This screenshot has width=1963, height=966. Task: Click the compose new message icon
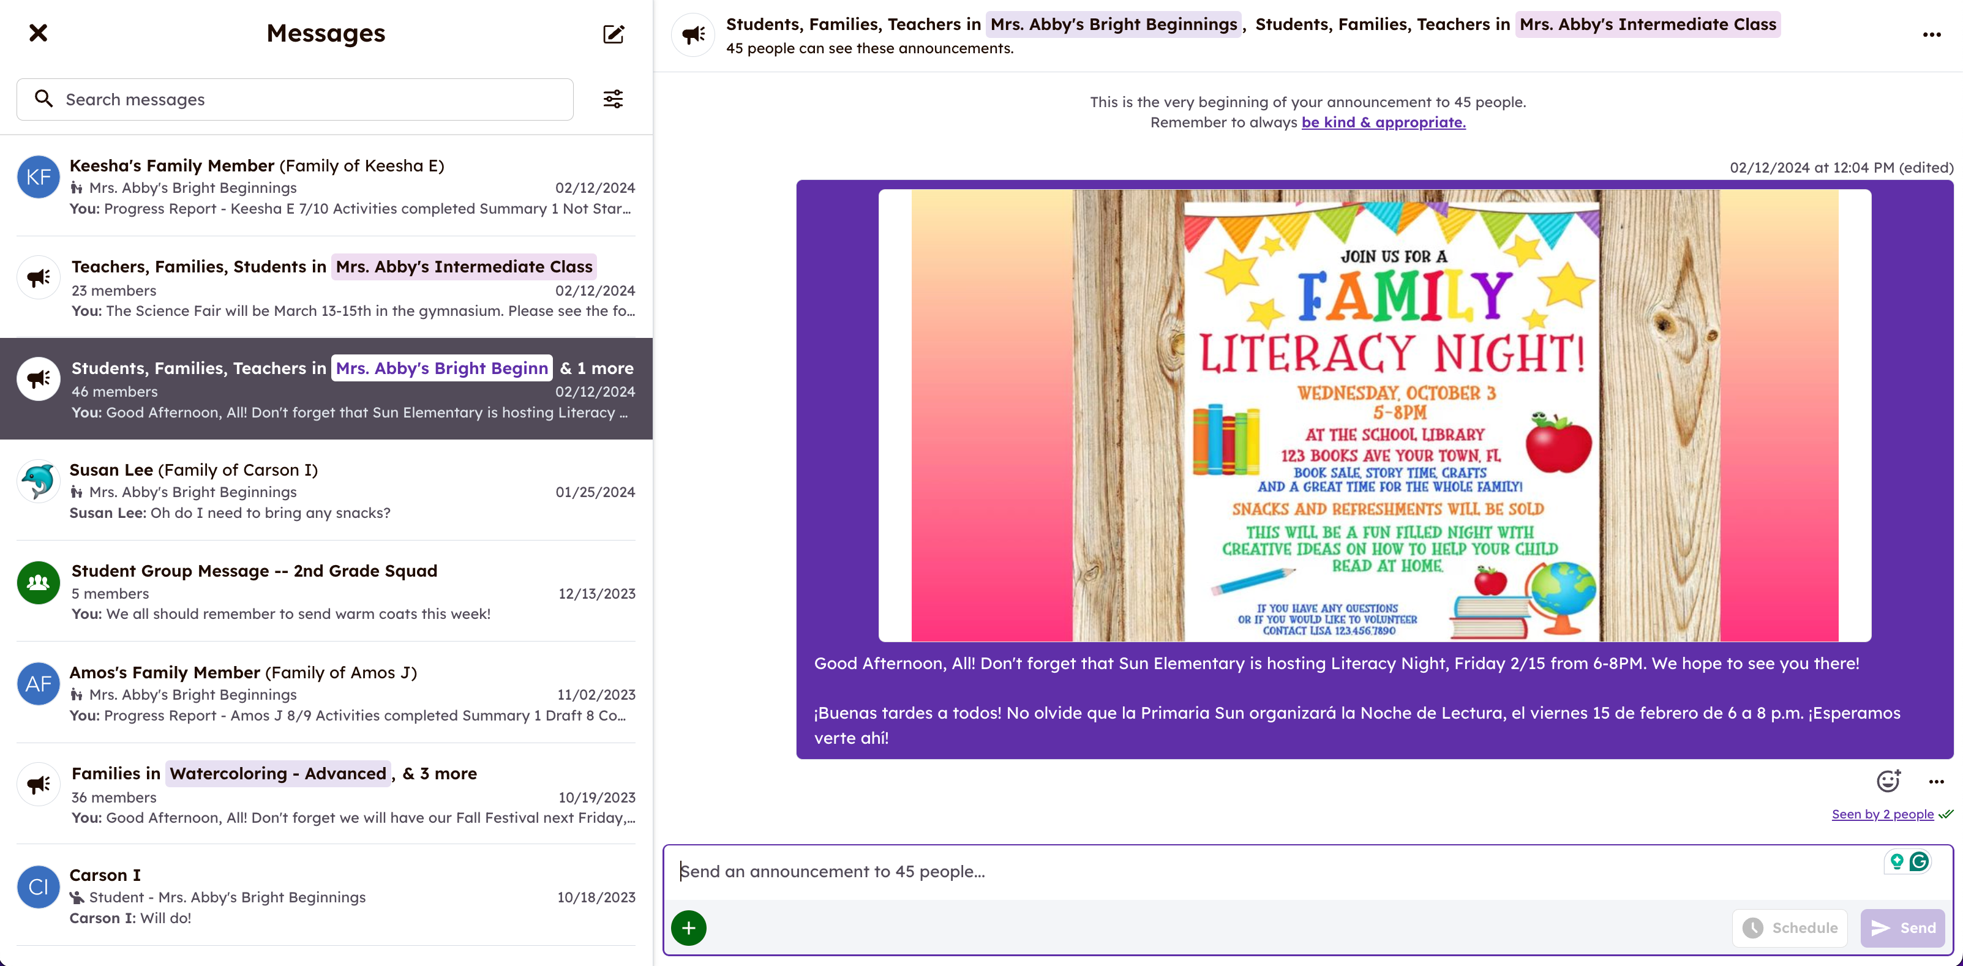pyautogui.click(x=614, y=34)
